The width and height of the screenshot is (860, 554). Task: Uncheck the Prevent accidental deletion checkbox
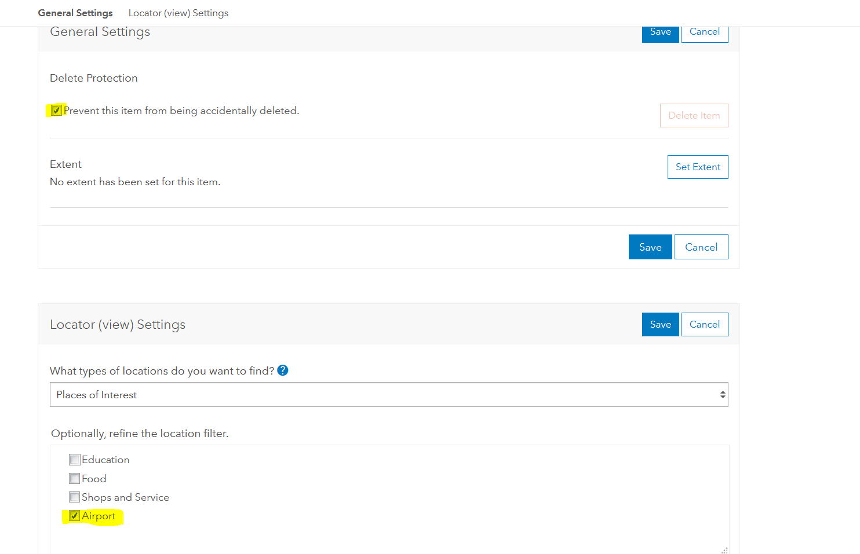coord(56,111)
